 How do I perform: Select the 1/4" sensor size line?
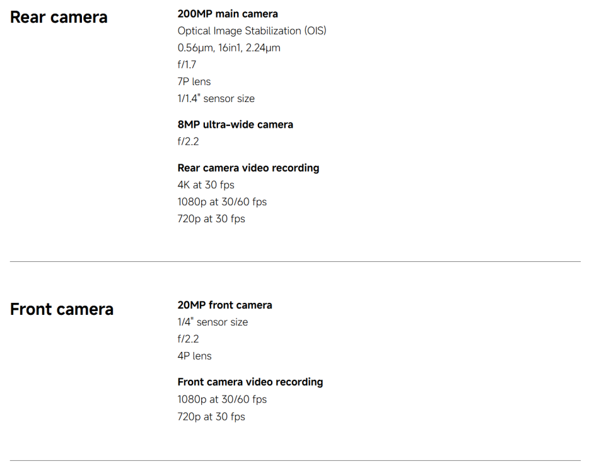212,322
